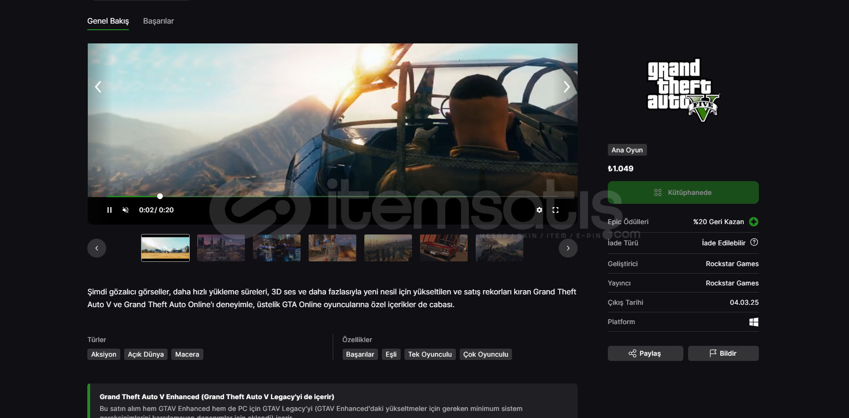Open the Başarılar tab
This screenshot has height=418, width=849.
coord(159,21)
